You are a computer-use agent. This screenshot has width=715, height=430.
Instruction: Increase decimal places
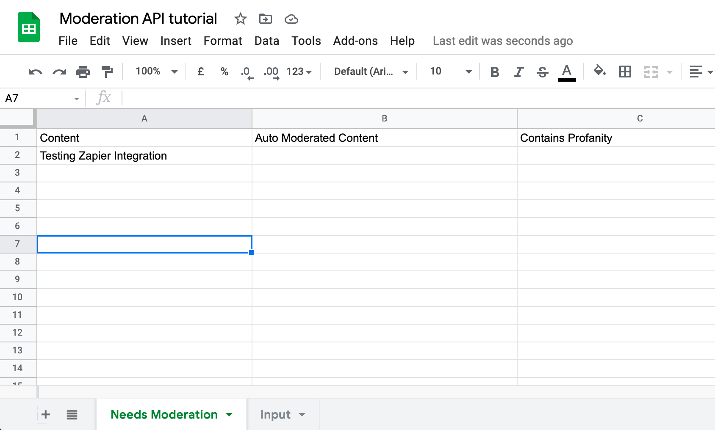(271, 72)
